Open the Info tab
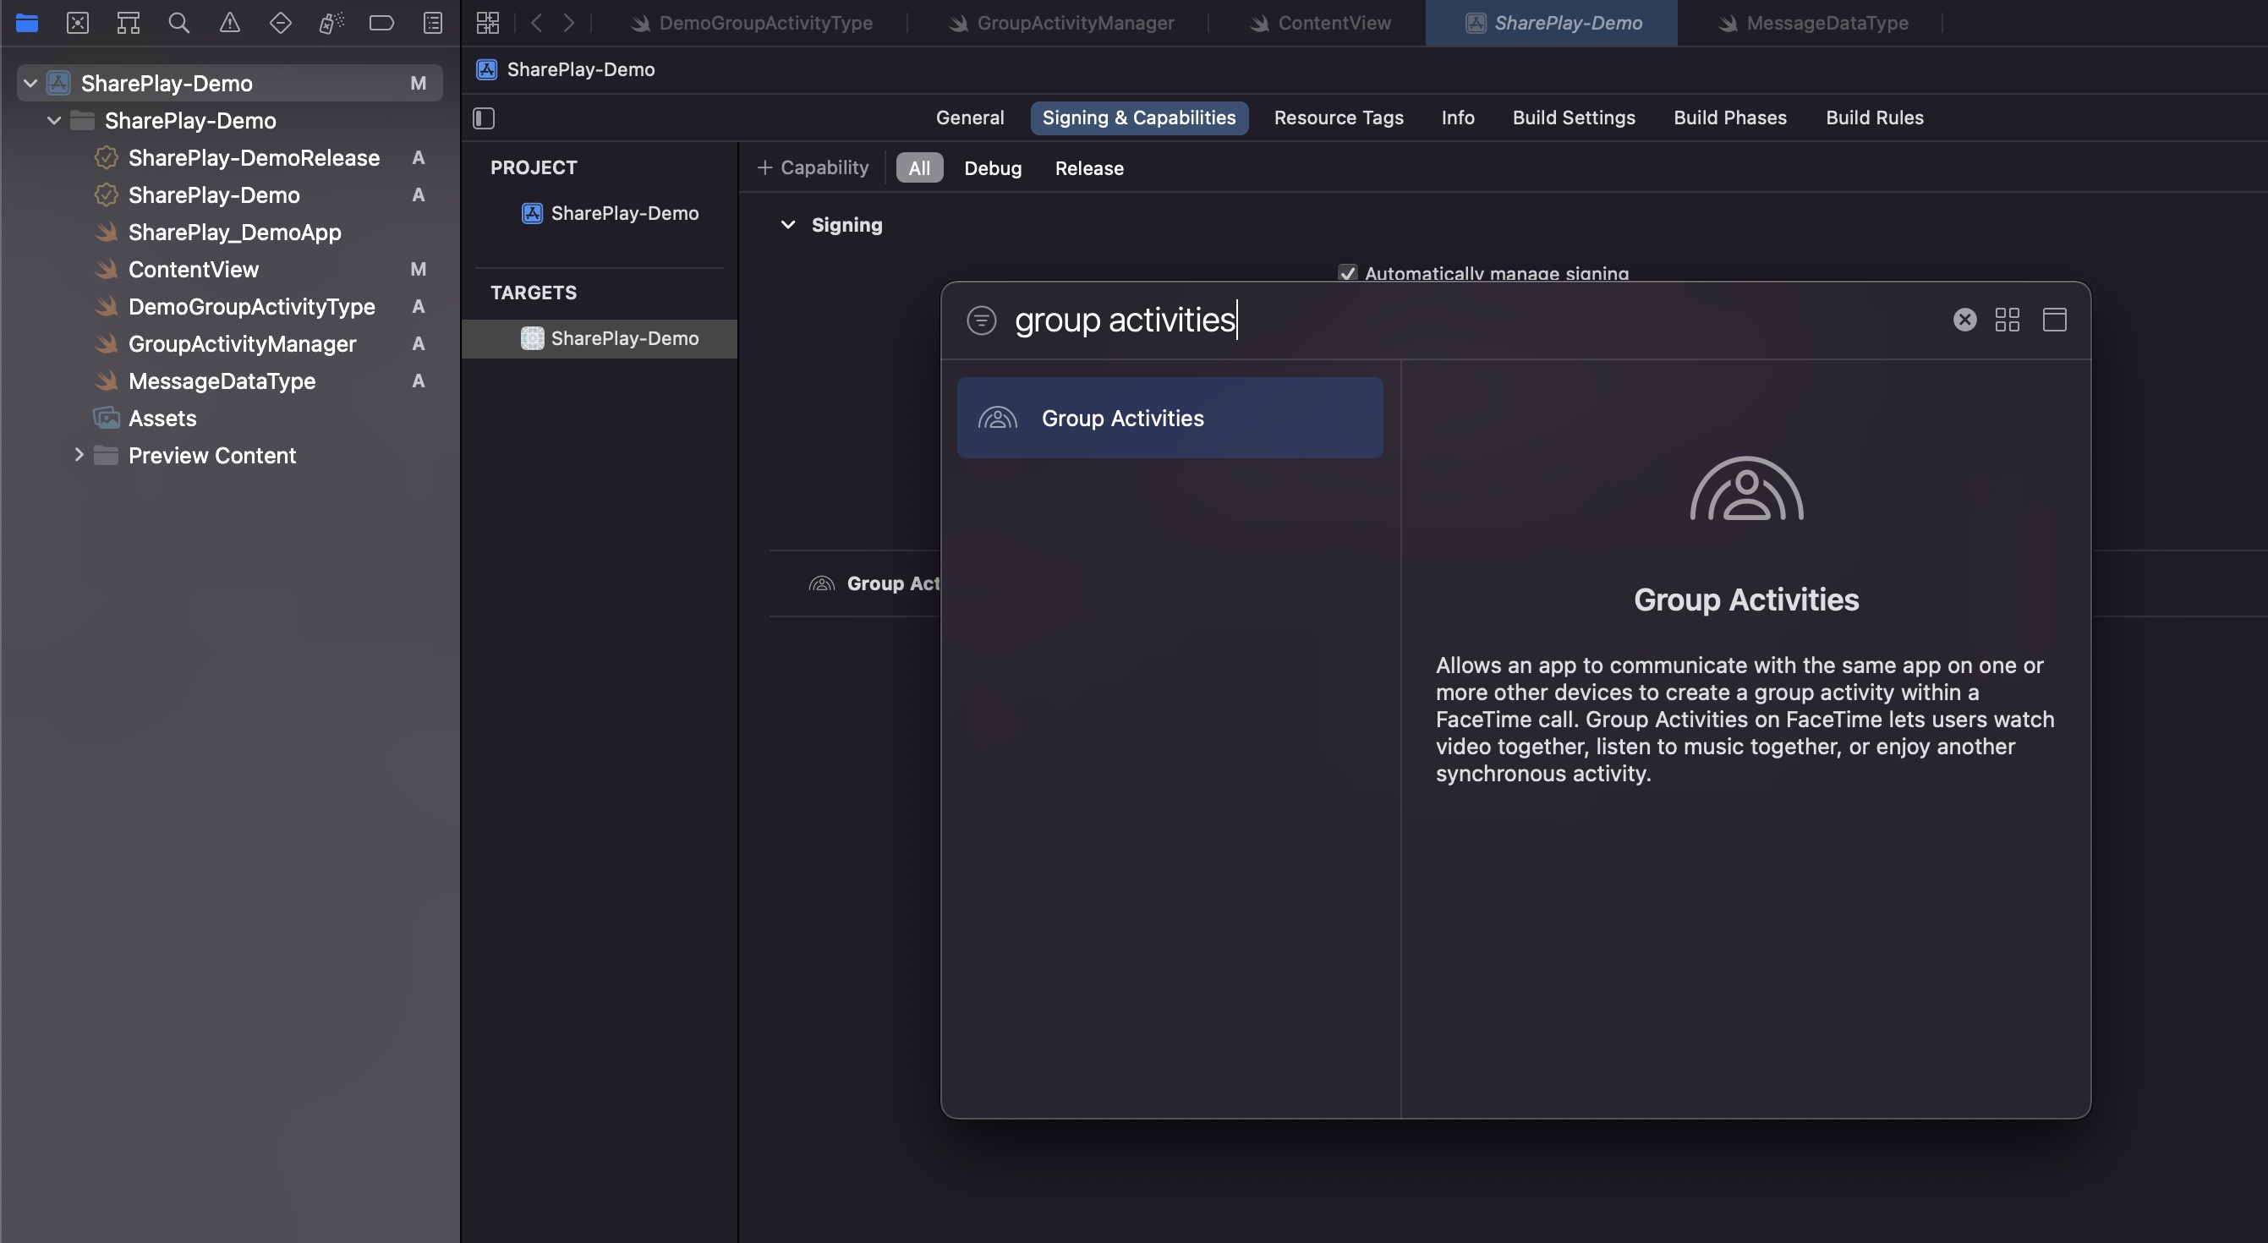 click(x=1457, y=118)
